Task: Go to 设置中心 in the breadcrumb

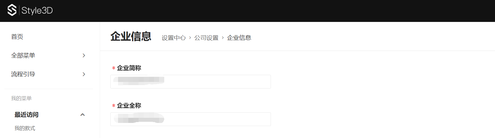Action: (174, 38)
